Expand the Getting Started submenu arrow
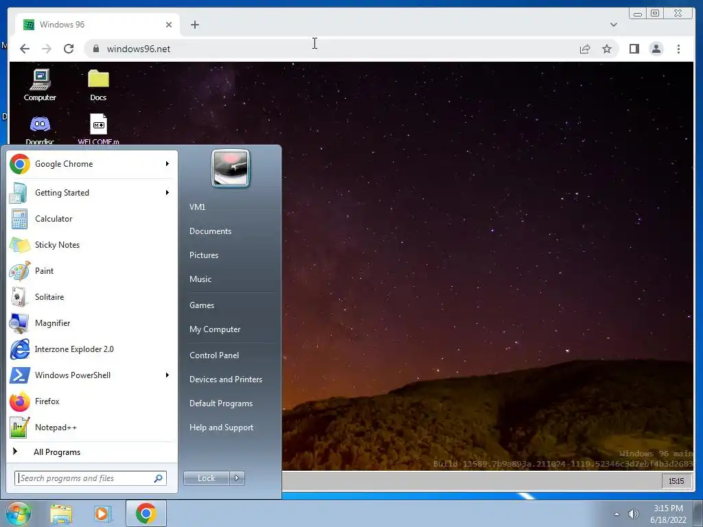This screenshot has width=703, height=527. 168,193
